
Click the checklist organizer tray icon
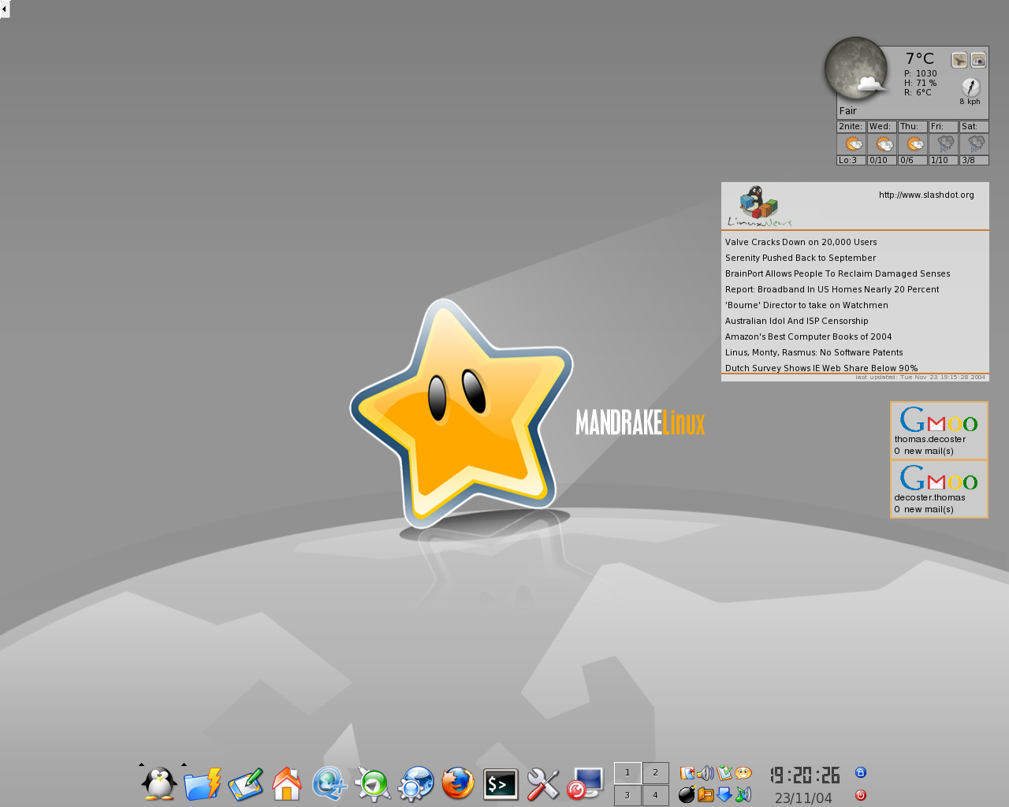coord(724,773)
